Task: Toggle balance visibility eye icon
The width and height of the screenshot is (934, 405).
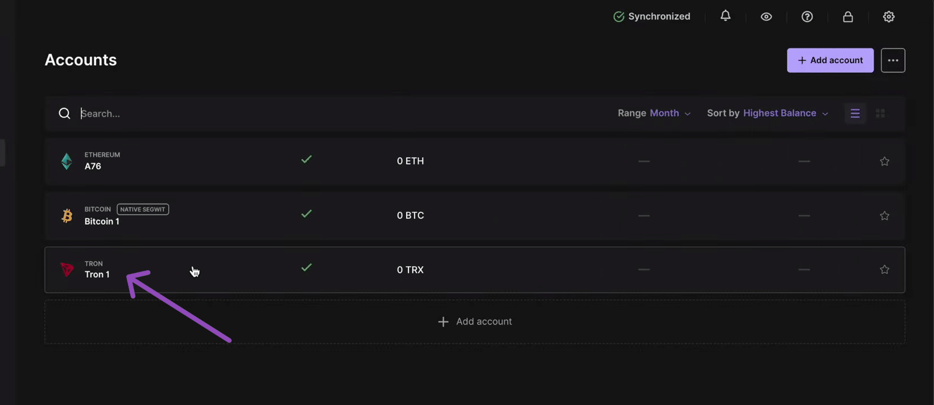Action: click(766, 17)
